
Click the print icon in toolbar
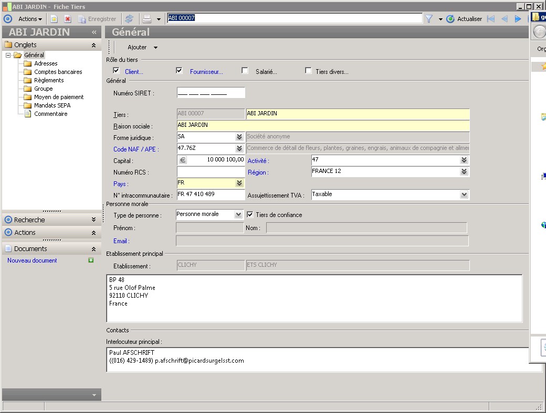tap(148, 19)
